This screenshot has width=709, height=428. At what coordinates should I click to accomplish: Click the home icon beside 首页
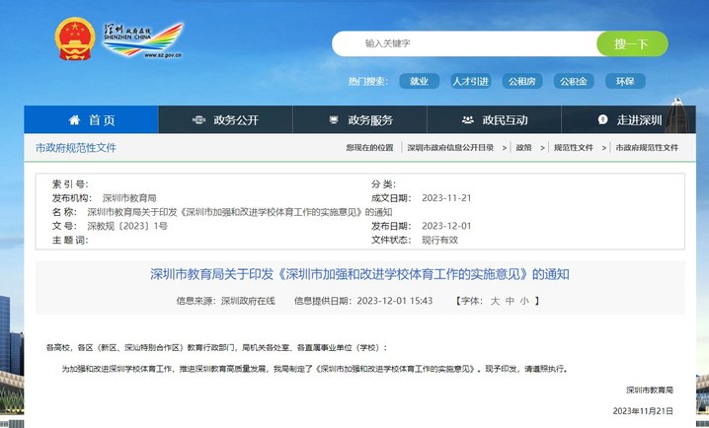[74, 119]
